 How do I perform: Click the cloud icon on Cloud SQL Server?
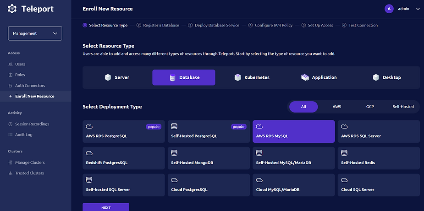[344, 180]
